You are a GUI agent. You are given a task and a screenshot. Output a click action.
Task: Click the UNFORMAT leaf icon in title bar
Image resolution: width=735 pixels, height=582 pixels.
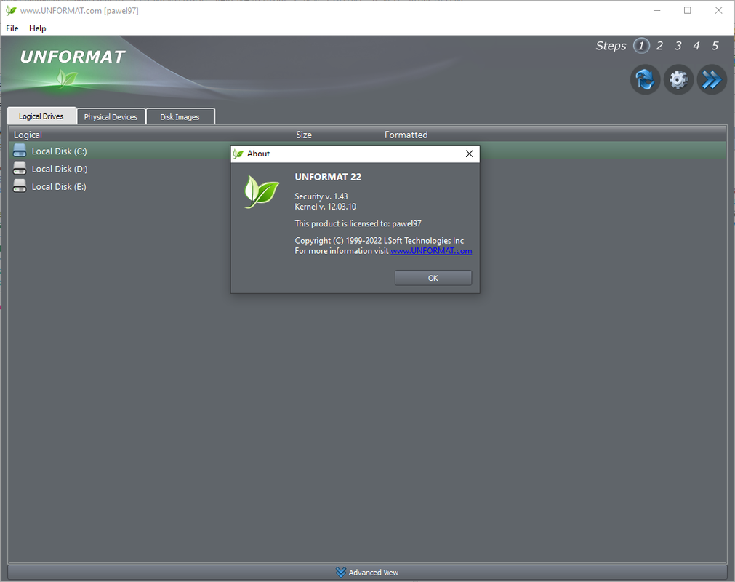[x=11, y=10]
